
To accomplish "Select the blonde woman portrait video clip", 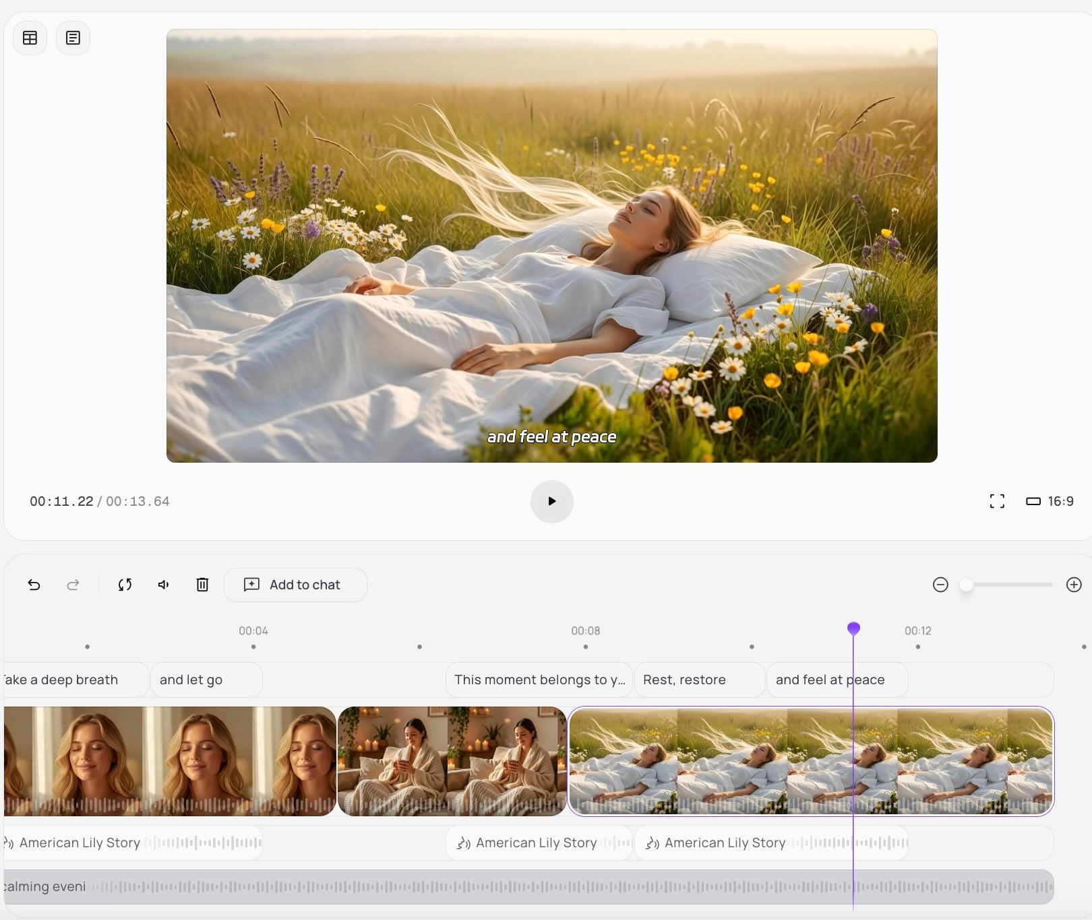I will point(169,761).
